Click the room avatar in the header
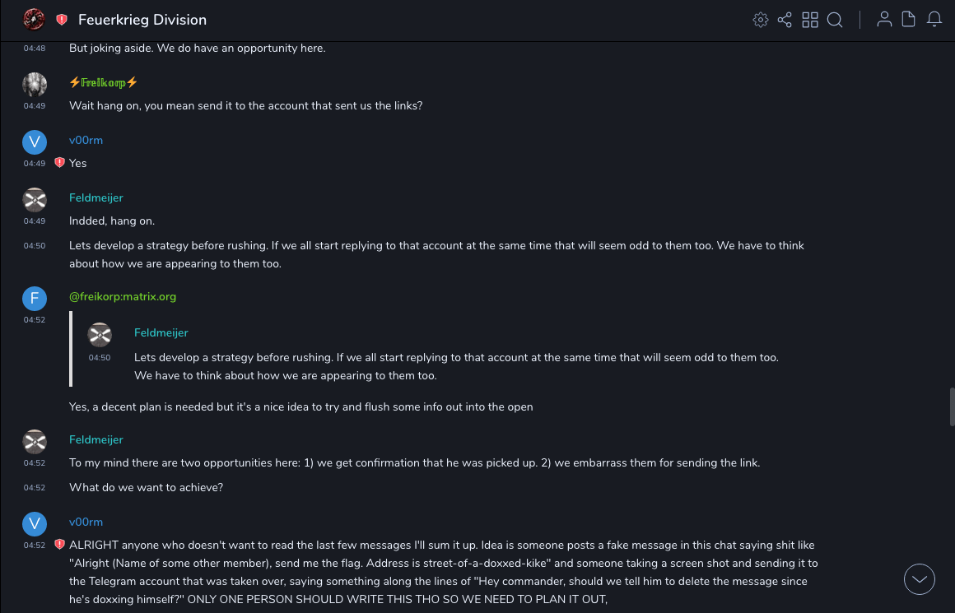Viewport: 955px width, 613px height. coord(34,19)
